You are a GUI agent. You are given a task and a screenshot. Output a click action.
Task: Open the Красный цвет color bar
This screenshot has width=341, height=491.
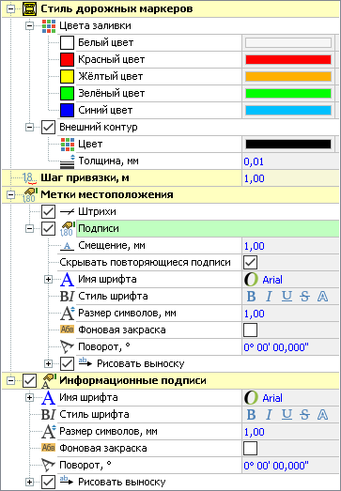click(288, 59)
